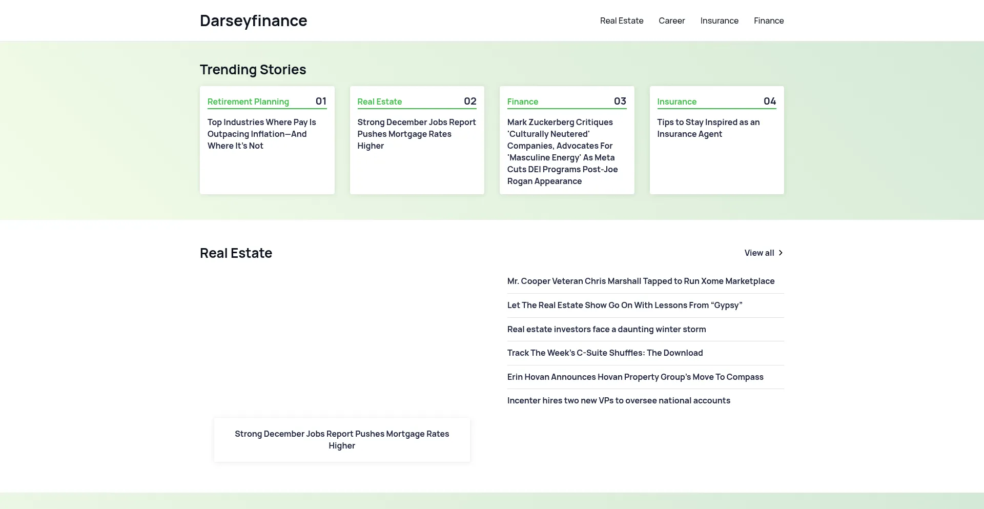
Task: Open the Real Estate navigation menu item
Action: pyautogui.click(x=621, y=21)
